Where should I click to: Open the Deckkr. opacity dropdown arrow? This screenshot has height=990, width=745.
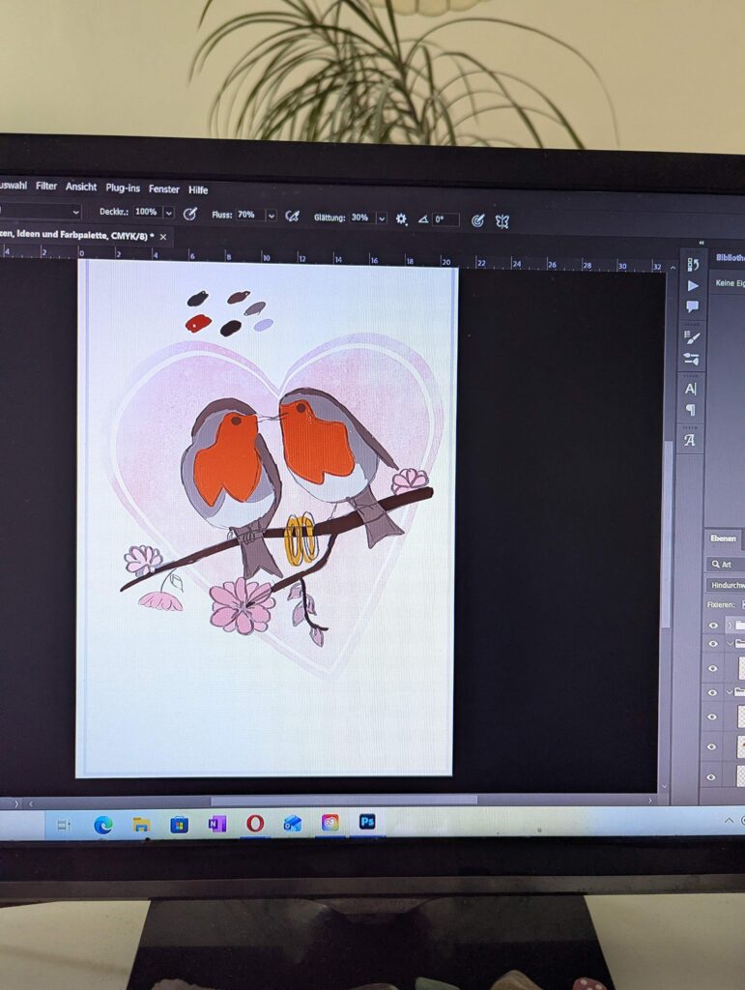(x=169, y=213)
